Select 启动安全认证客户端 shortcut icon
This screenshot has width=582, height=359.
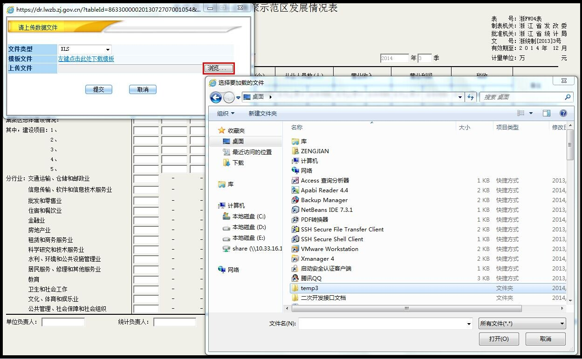click(x=295, y=268)
